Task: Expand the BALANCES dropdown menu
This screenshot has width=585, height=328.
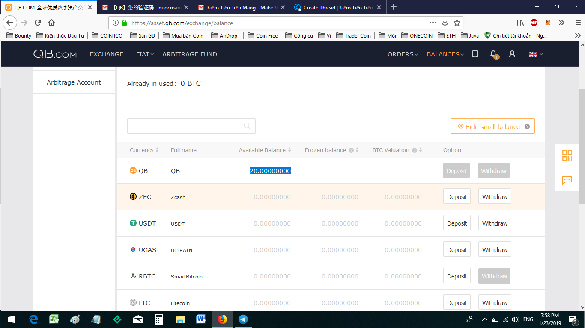Action: pos(445,54)
